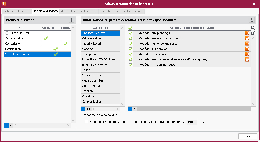Select the Salles category

[100, 70]
